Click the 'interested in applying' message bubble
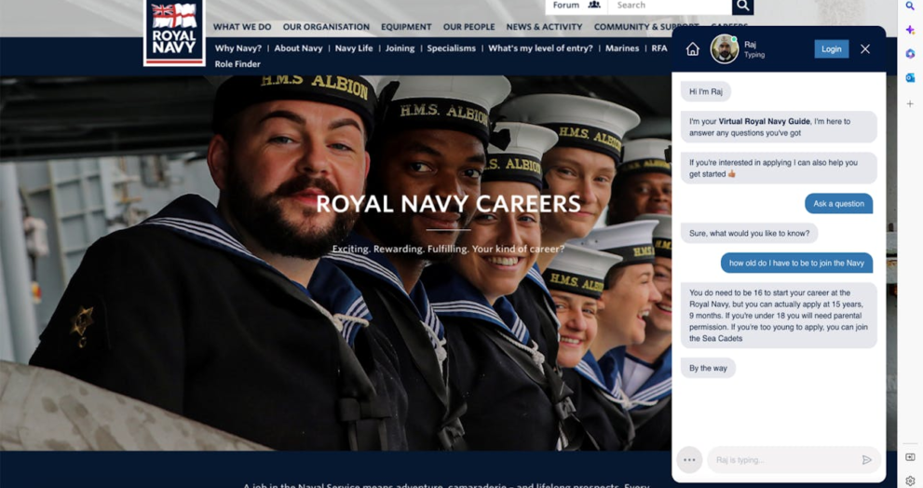Screen dimensions: 923x488 pos(779,169)
